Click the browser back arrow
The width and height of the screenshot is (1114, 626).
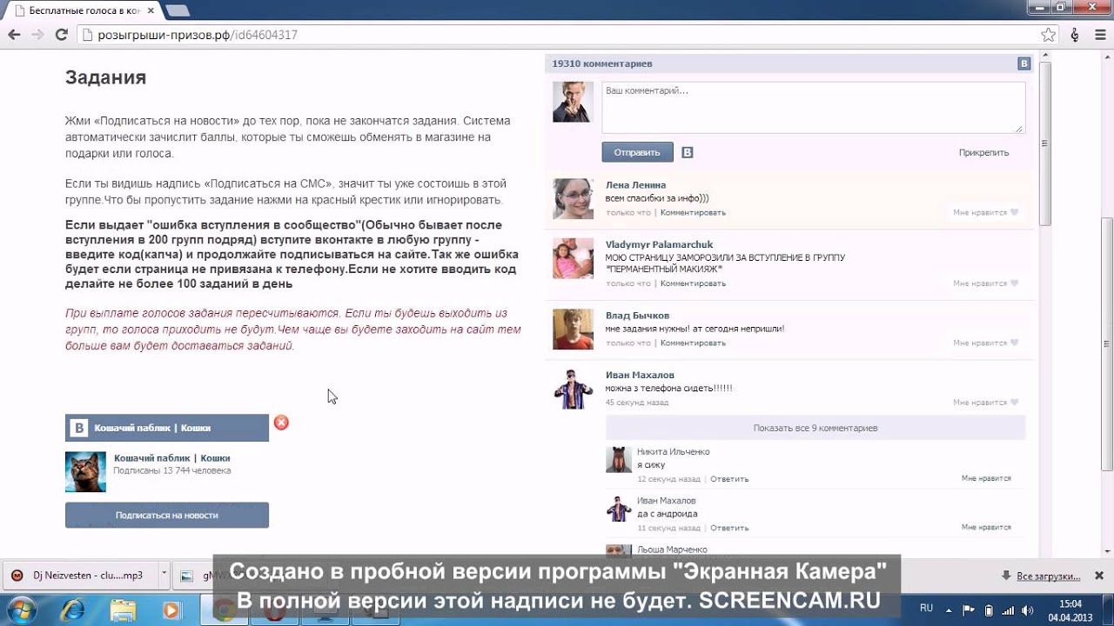click(x=14, y=35)
